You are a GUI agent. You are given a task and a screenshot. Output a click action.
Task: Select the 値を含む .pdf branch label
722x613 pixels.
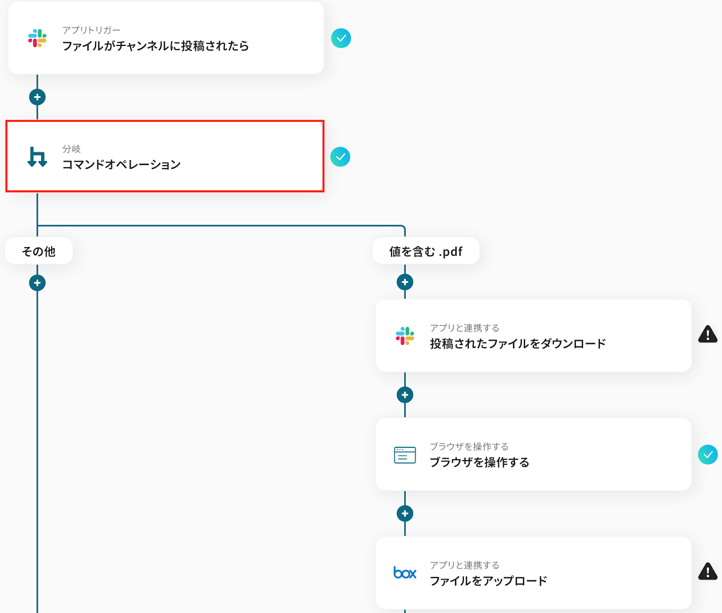click(x=426, y=251)
